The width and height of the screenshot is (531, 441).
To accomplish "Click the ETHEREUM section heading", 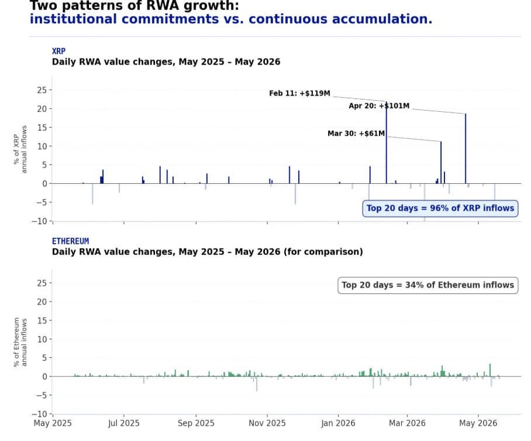I will [70, 241].
